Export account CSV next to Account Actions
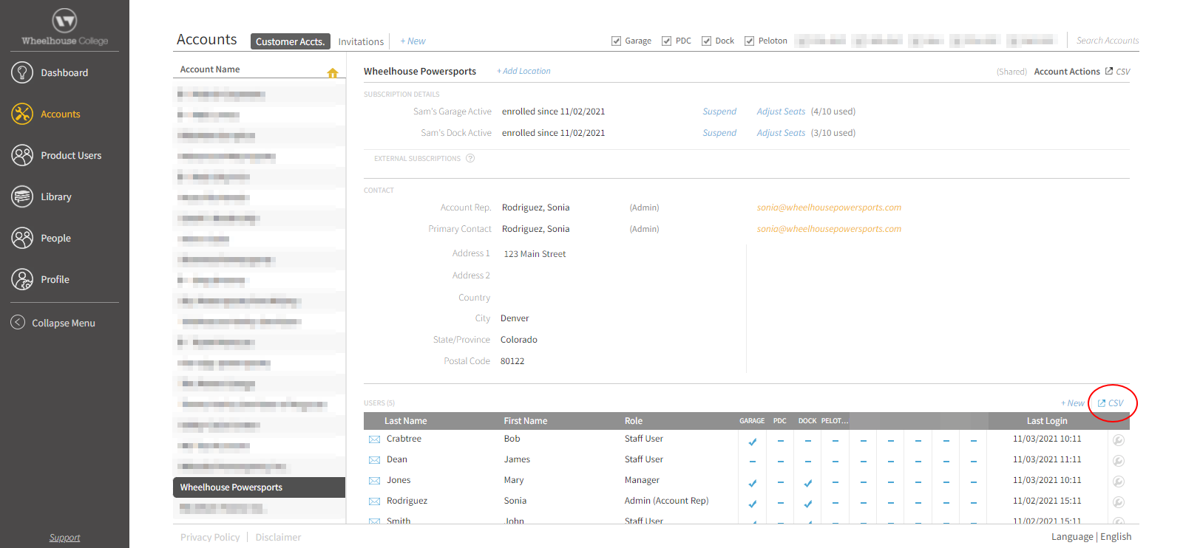Image resolution: width=1183 pixels, height=548 pixels. click(x=1118, y=72)
